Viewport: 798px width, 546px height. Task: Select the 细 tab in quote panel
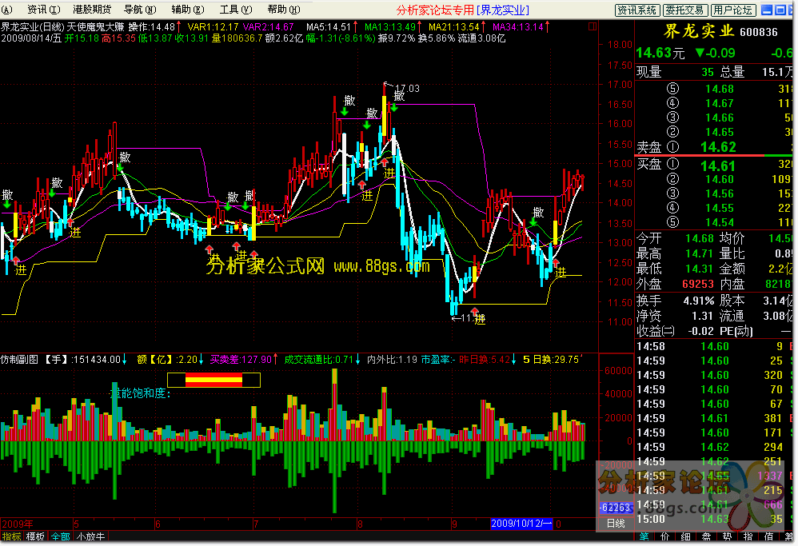(x=685, y=536)
